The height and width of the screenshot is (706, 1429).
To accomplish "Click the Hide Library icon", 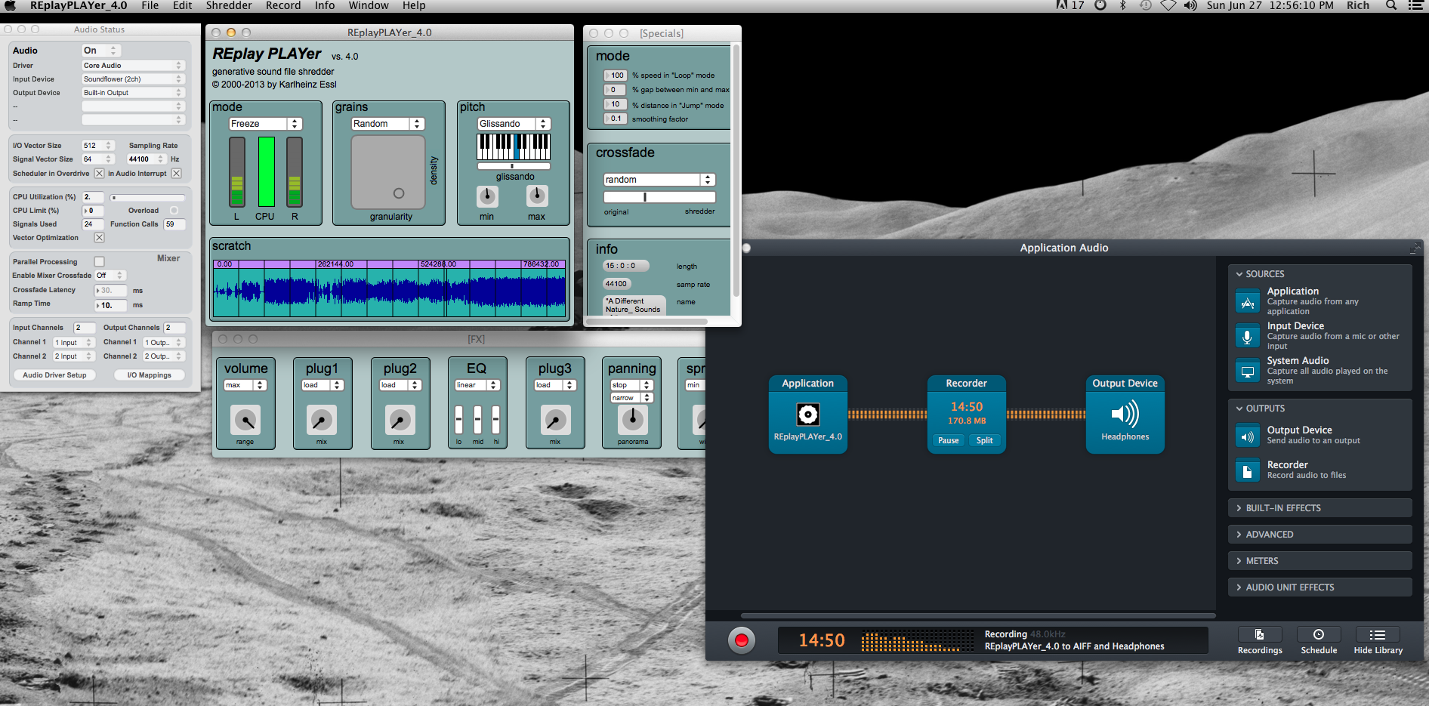I will coord(1377,635).
